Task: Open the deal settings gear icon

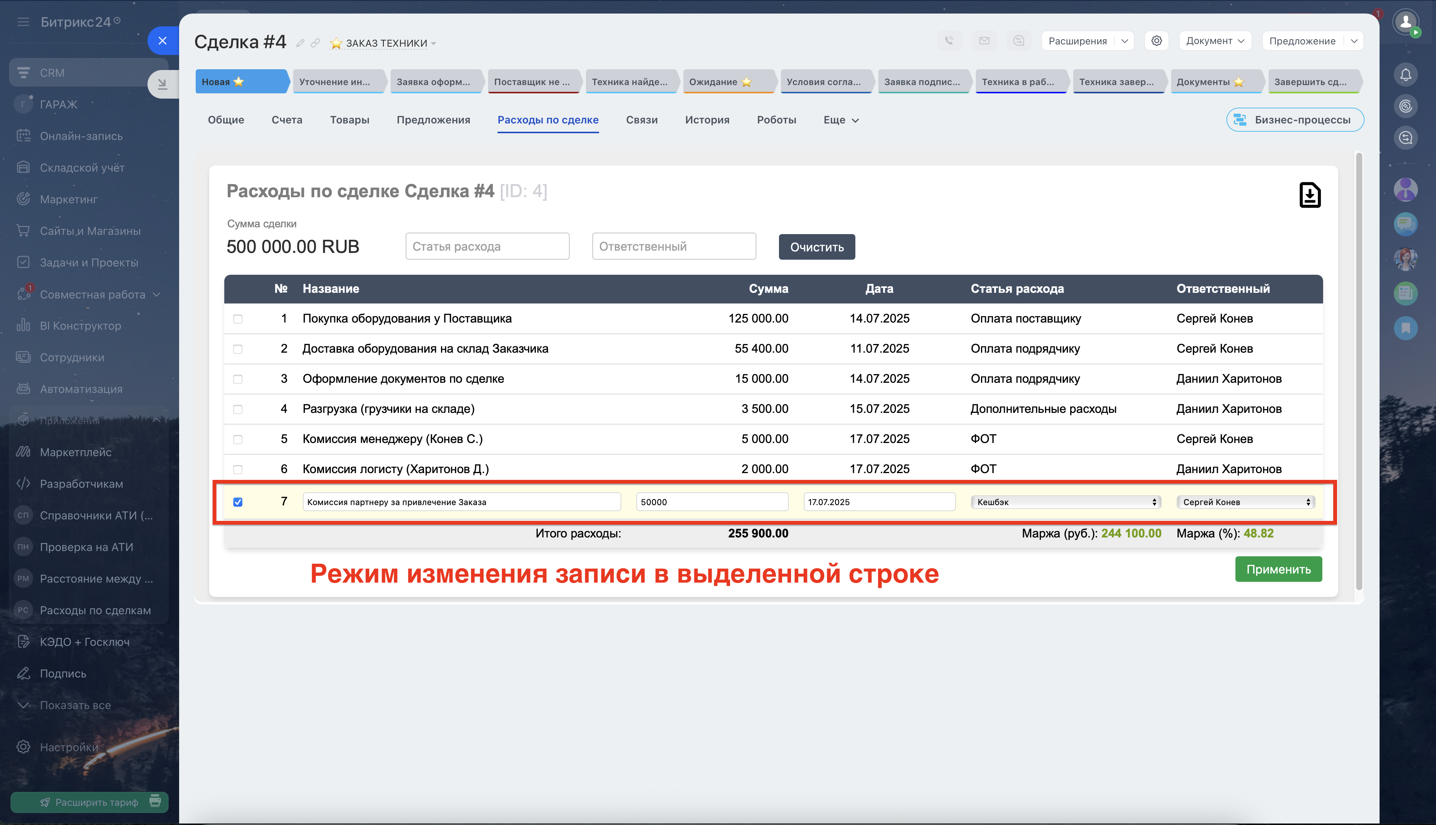Action: [1156, 41]
